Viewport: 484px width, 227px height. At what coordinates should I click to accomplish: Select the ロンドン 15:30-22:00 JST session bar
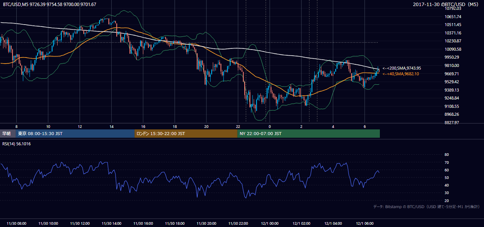(x=186, y=134)
